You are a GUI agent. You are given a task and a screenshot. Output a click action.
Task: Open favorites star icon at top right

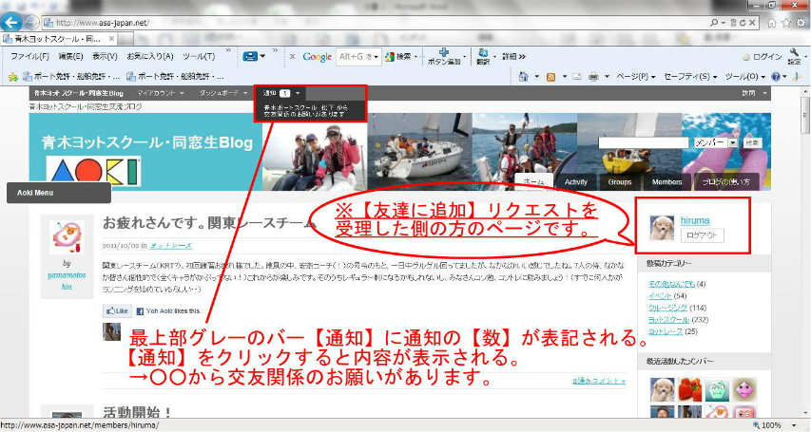(786, 23)
